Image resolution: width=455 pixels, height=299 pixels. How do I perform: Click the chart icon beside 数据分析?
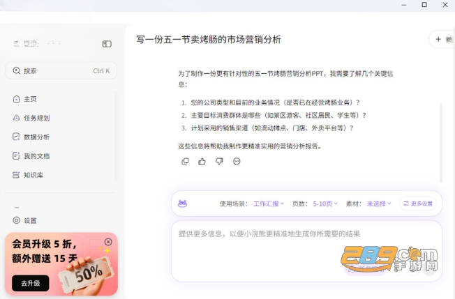coord(16,137)
